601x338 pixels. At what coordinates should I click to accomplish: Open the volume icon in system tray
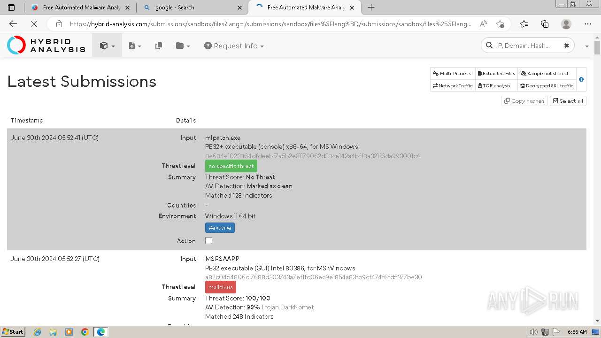tap(533, 332)
